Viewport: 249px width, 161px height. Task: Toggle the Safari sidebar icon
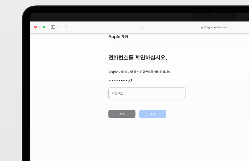tap(53, 27)
